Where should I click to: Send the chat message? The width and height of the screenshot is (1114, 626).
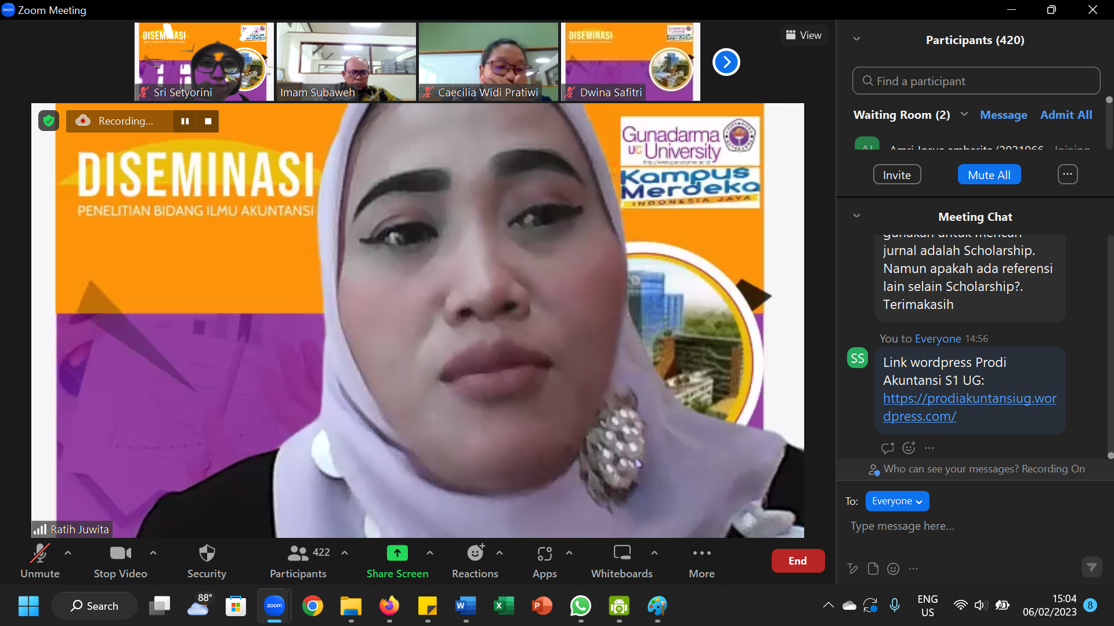(x=1091, y=567)
